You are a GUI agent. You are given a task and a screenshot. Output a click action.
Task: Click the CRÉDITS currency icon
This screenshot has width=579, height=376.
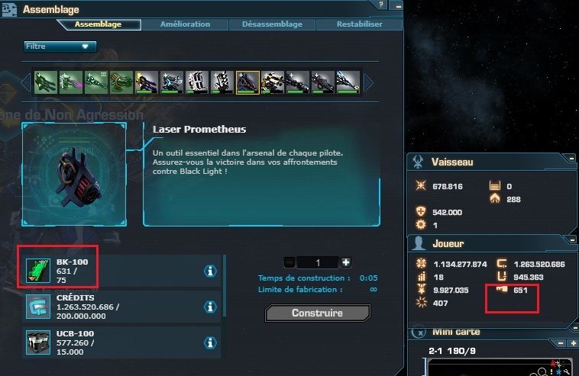[x=38, y=307]
